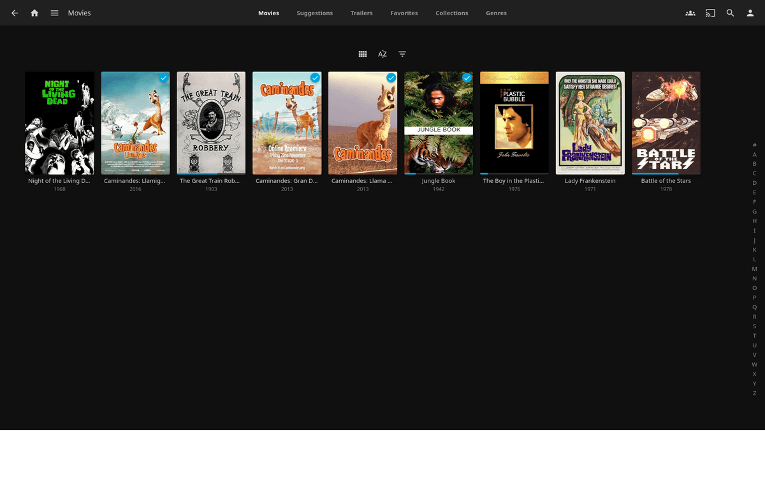Jump to letter B in alphabet picker
The image size is (765, 478).
(755, 164)
